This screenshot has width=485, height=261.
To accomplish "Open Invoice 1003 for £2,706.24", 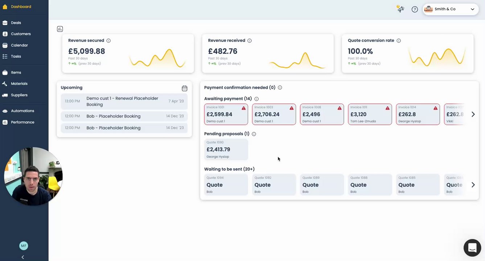I will pos(274,114).
